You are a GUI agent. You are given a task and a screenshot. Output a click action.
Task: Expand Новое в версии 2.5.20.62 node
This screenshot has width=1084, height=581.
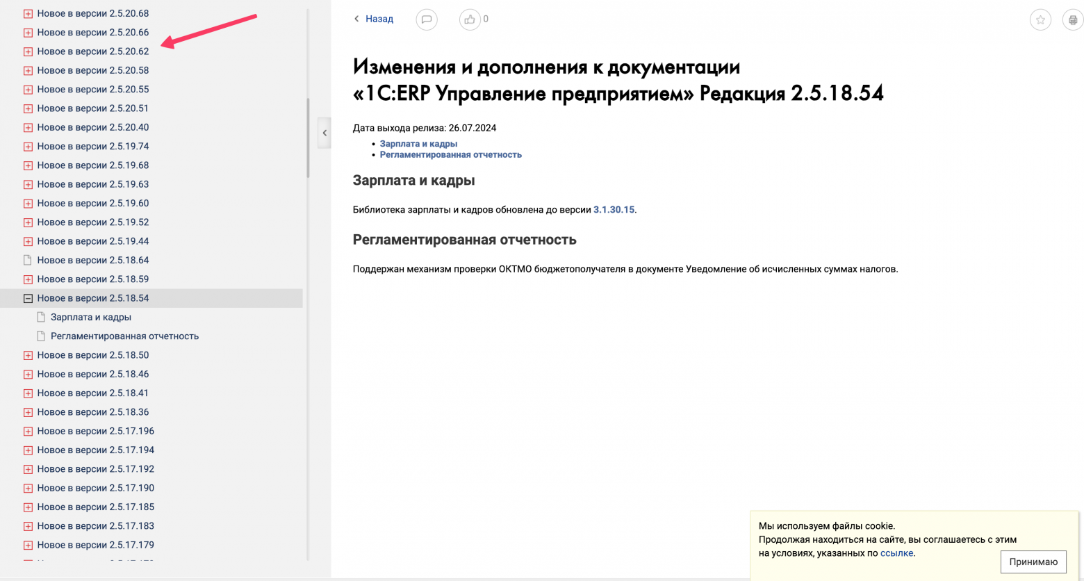[28, 51]
